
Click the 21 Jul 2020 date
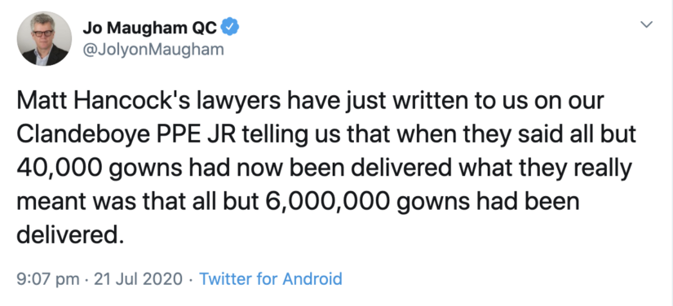[x=138, y=279]
